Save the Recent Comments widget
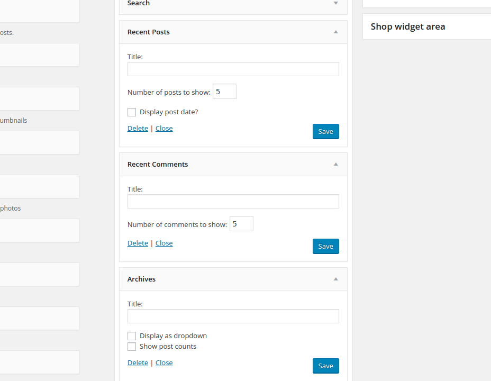Screen dimensions: 491x381 pyautogui.click(x=325, y=247)
